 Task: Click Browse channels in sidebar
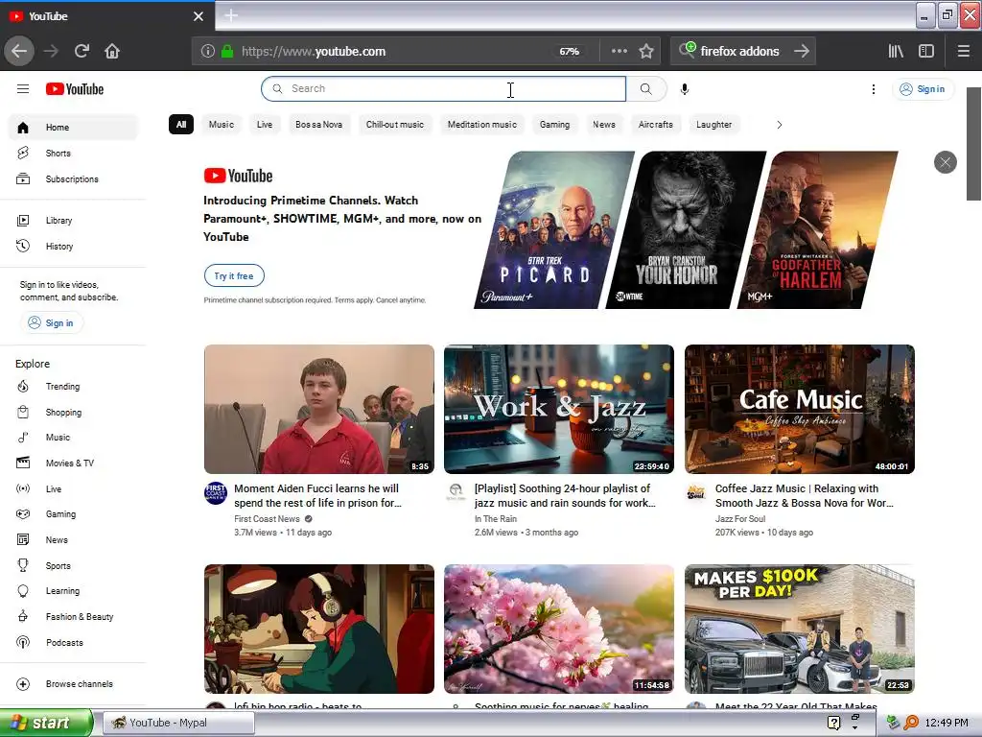coord(73,683)
